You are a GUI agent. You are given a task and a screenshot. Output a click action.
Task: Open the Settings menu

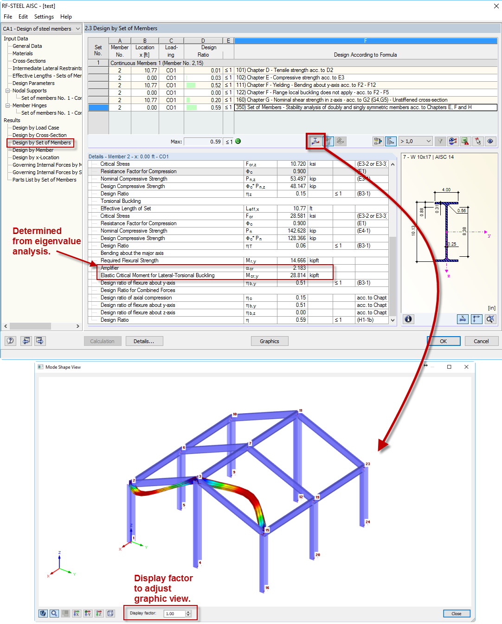tap(44, 16)
